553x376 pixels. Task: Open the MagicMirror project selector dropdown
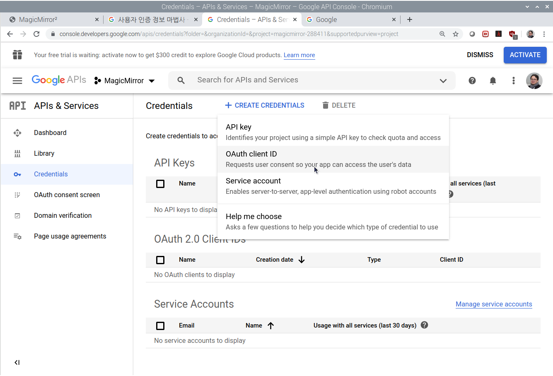(125, 81)
